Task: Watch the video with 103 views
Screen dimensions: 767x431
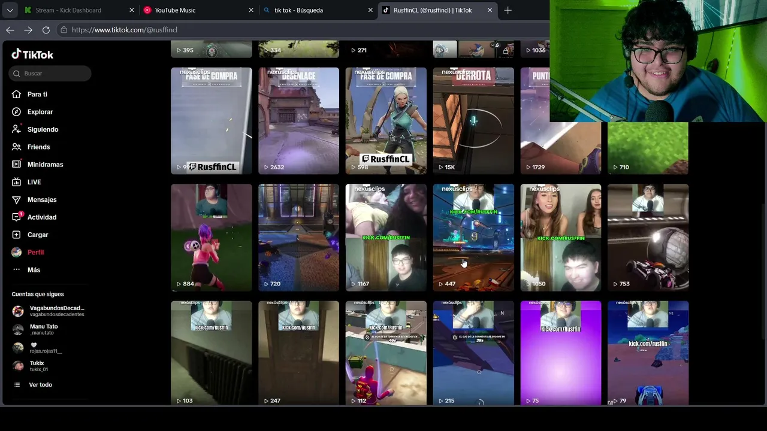Action: tap(212, 353)
